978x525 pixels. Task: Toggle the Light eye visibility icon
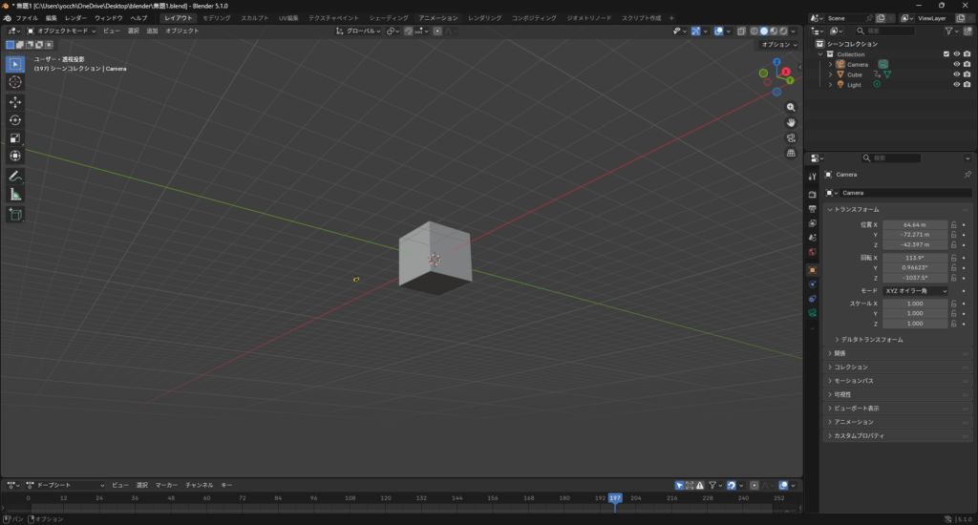point(956,85)
